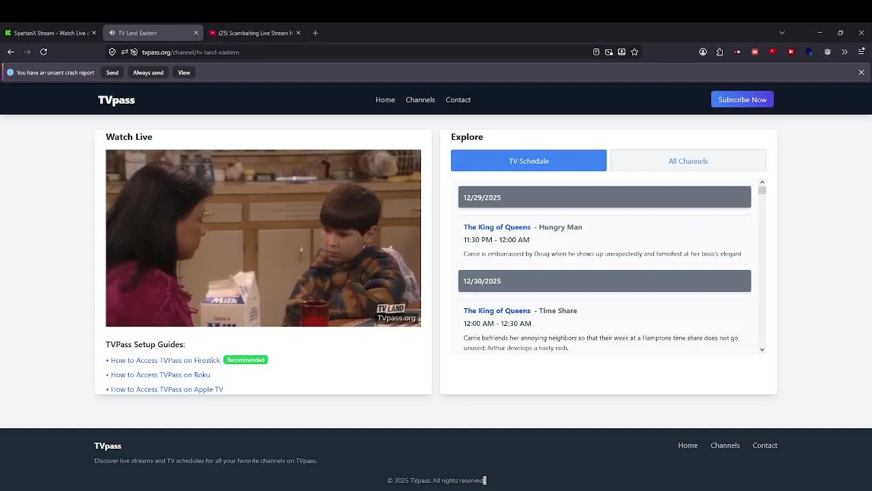
Task: Switch to SpartanX Stream tab
Action: [51, 33]
